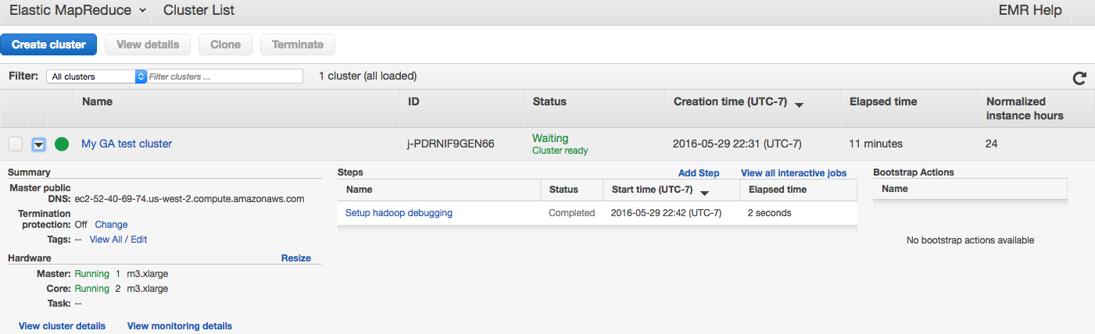The image size is (1095, 334).
Task: Click the Start time sort arrow in Steps
Action: point(704,192)
